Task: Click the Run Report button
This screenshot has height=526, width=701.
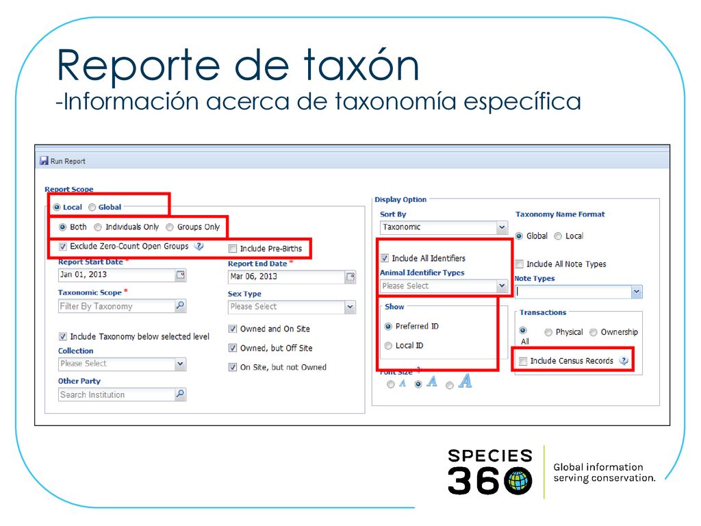Action: tap(63, 161)
